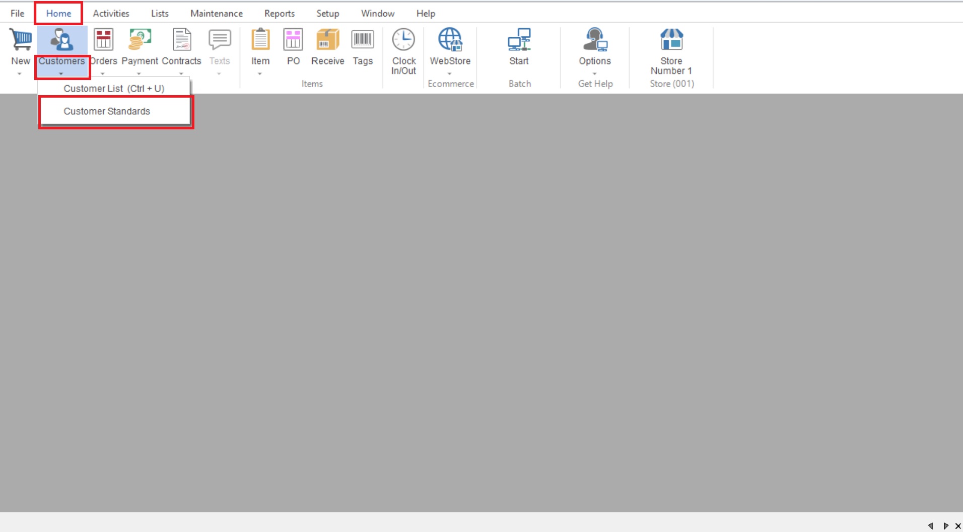The height and width of the screenshot is (532, 963).
Task: Open the Lists tab
Action: pyautogui.click(x=160, y=14)
